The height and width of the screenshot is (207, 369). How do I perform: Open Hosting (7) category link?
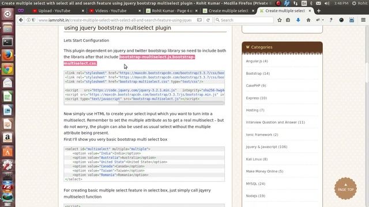coord(255,110)
